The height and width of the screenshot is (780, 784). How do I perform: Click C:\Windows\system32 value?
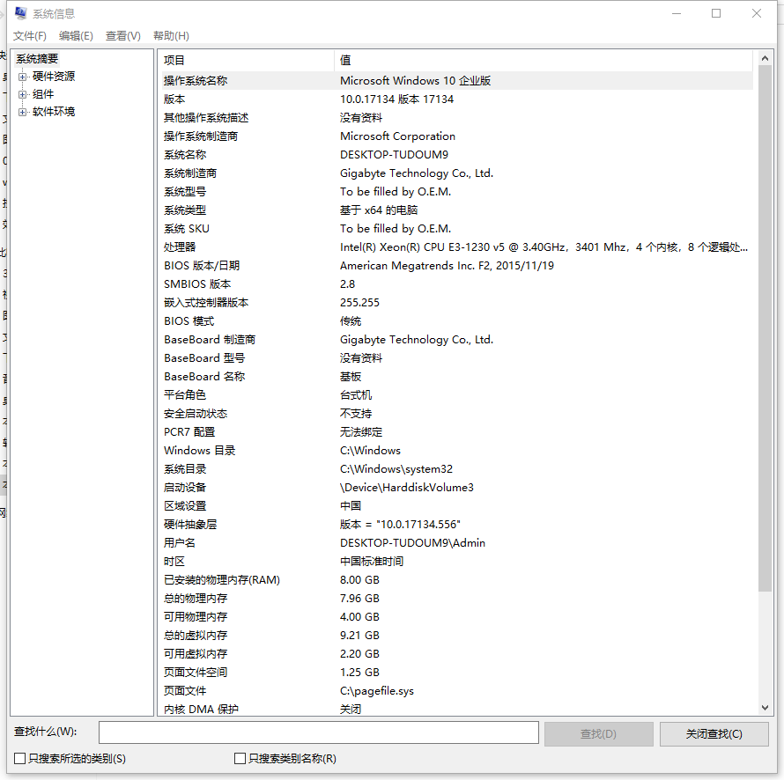click(x=396, y=469)
